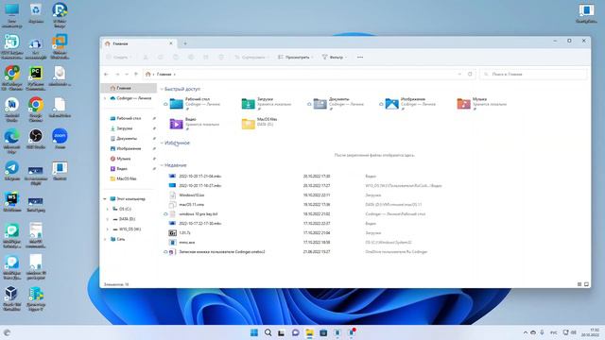605x340 pixels.
Task: Select the Recycle Bin desktop icon
Action: point(36,13)
